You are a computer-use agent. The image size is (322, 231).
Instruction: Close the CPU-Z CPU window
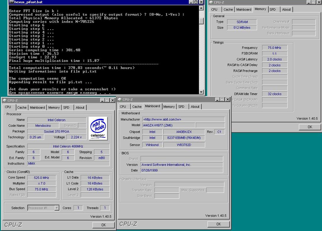tap(113, 100)
